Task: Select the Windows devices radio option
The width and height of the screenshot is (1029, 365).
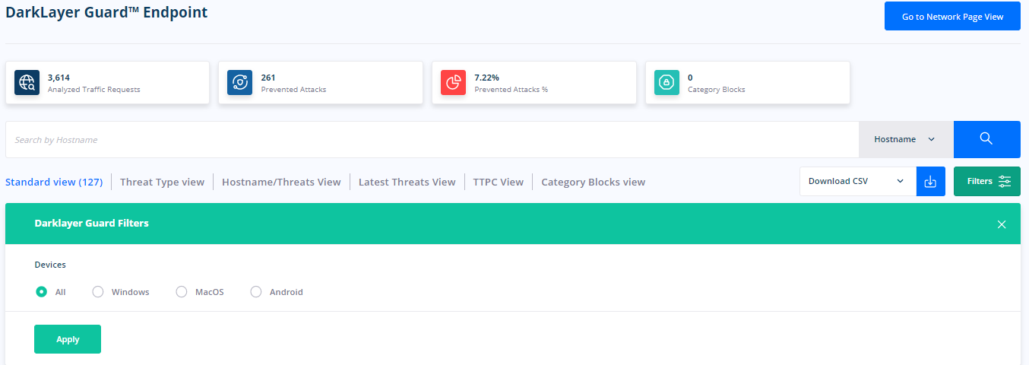Action: coord(98,292)
